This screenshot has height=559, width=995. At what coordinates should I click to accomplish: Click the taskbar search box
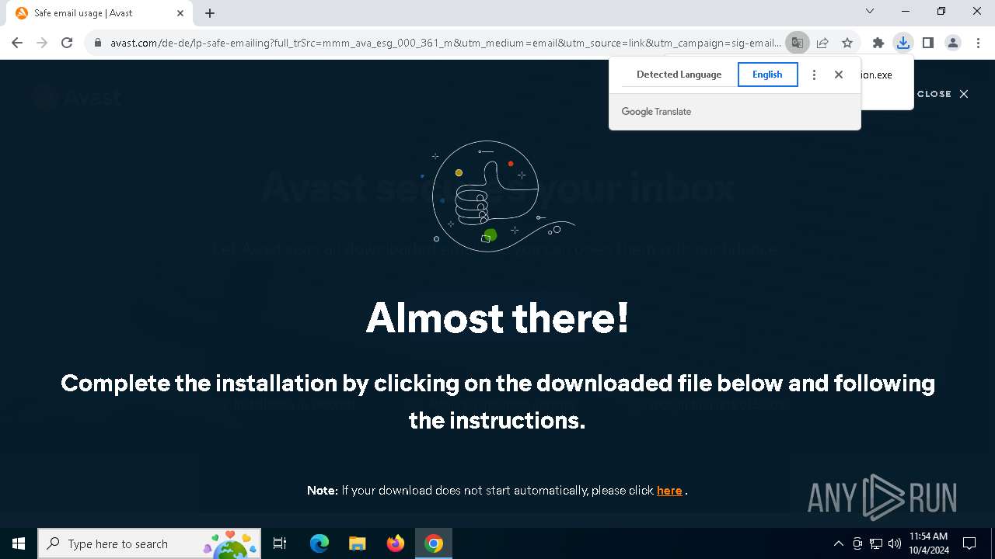tap(148, 543)
